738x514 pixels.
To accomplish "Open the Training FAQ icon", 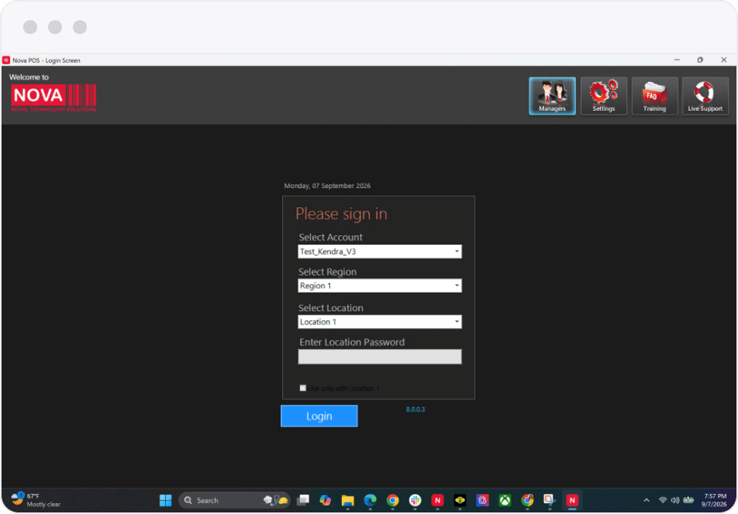I will point(654,96).
